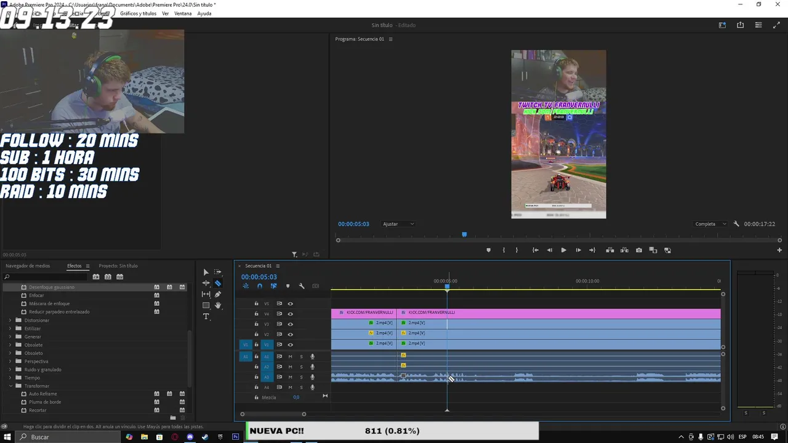This screenshot has height=443, width=788.
Task: Toggle snap in timeline (magnet)
Action: [x=260, y=286]
